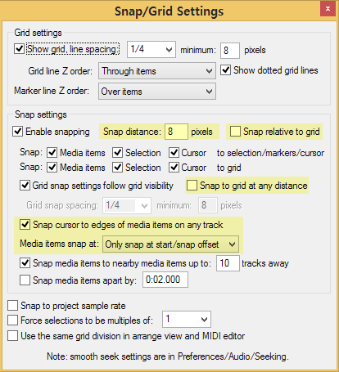
Task: Click the 0:02.000 snap apart time field
Action: 165,280
